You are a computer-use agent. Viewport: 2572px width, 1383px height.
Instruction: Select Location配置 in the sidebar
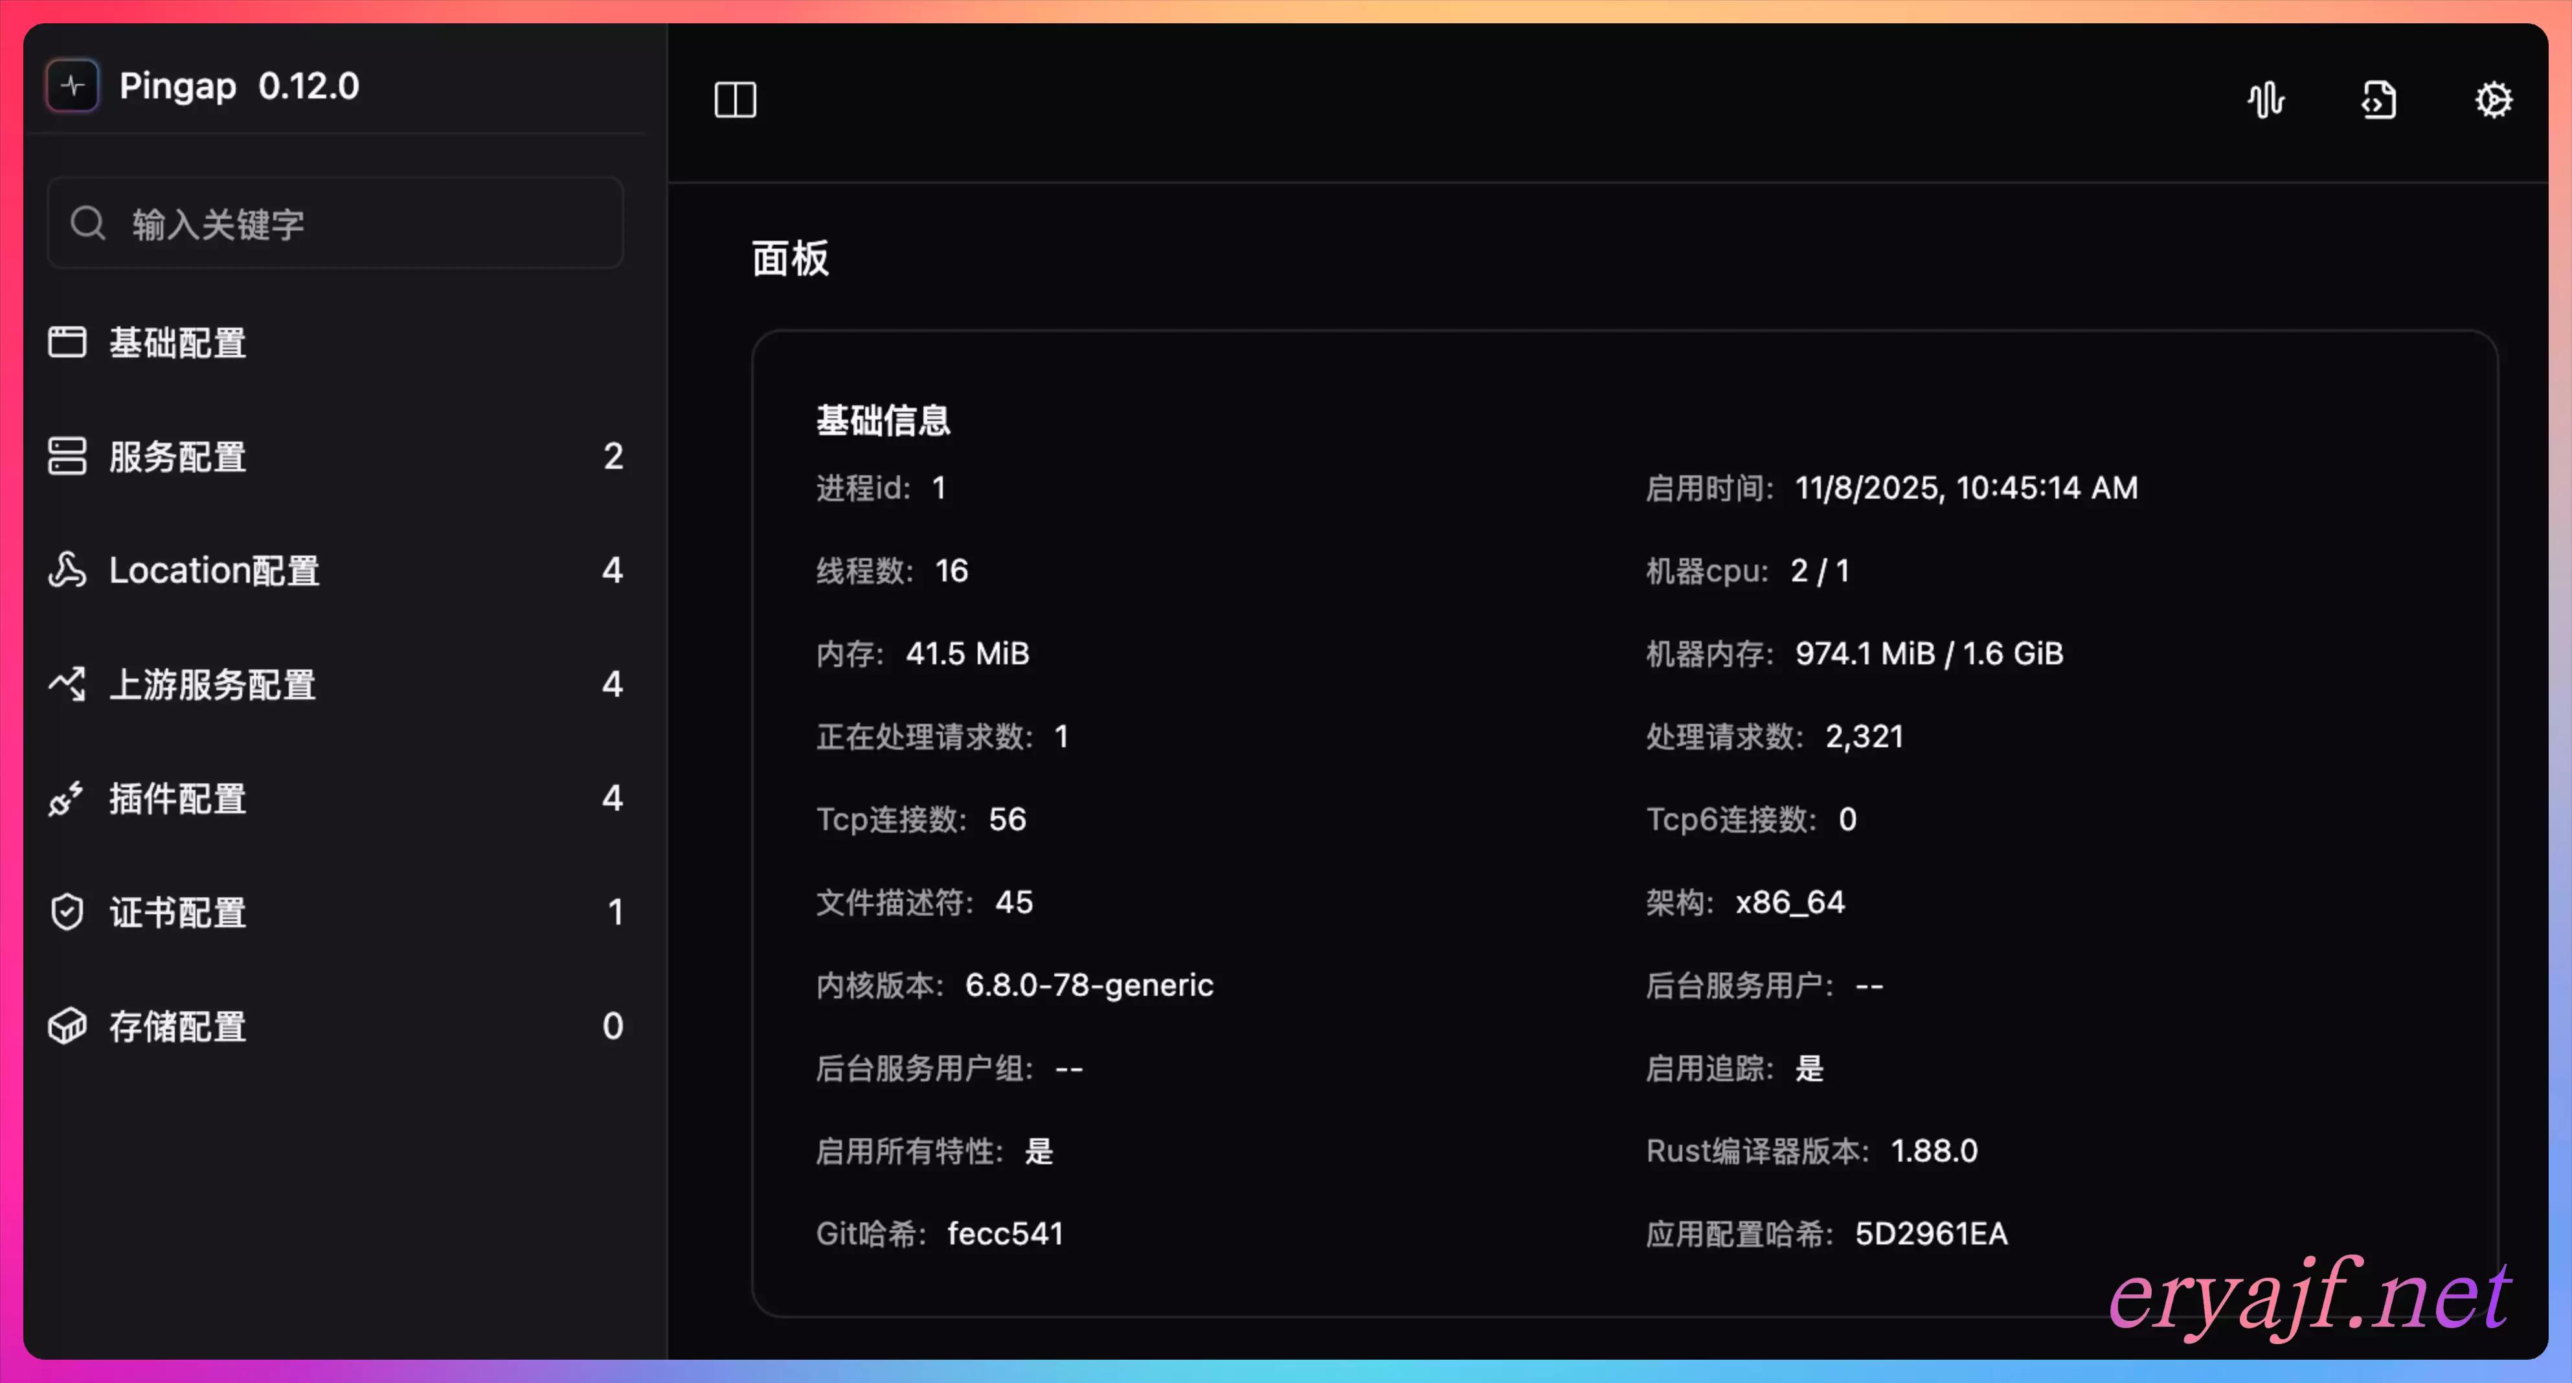[x=214, y=570]
